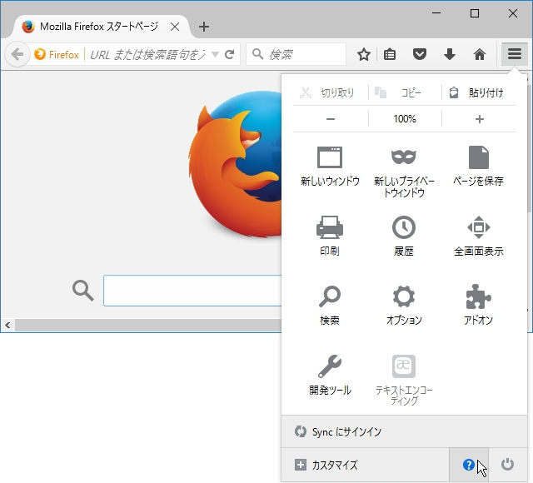533x483 pixels.
Task: Click the Back arrow button
Action: click(x=17, y=54)
